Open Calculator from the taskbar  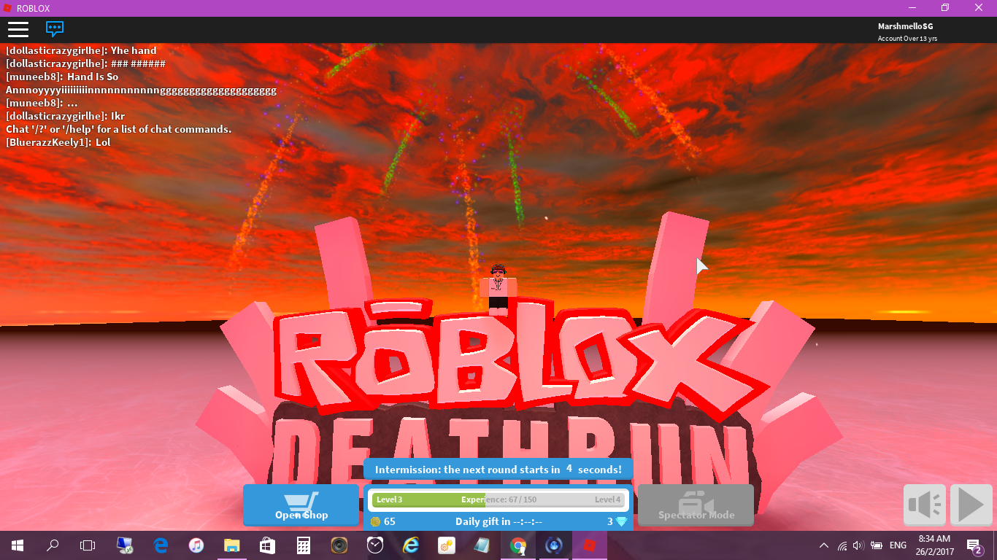point(304,545)
